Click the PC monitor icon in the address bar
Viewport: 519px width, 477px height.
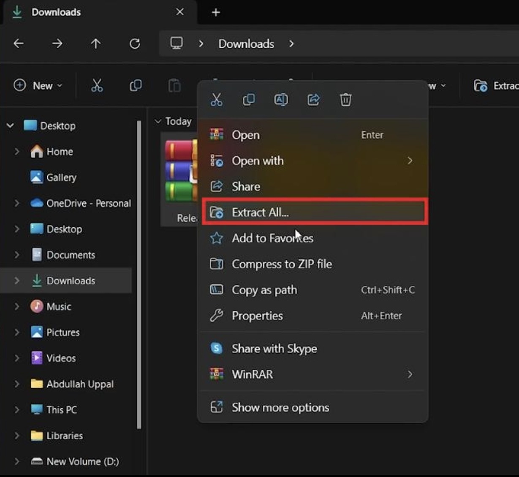(x=177, y=43)
